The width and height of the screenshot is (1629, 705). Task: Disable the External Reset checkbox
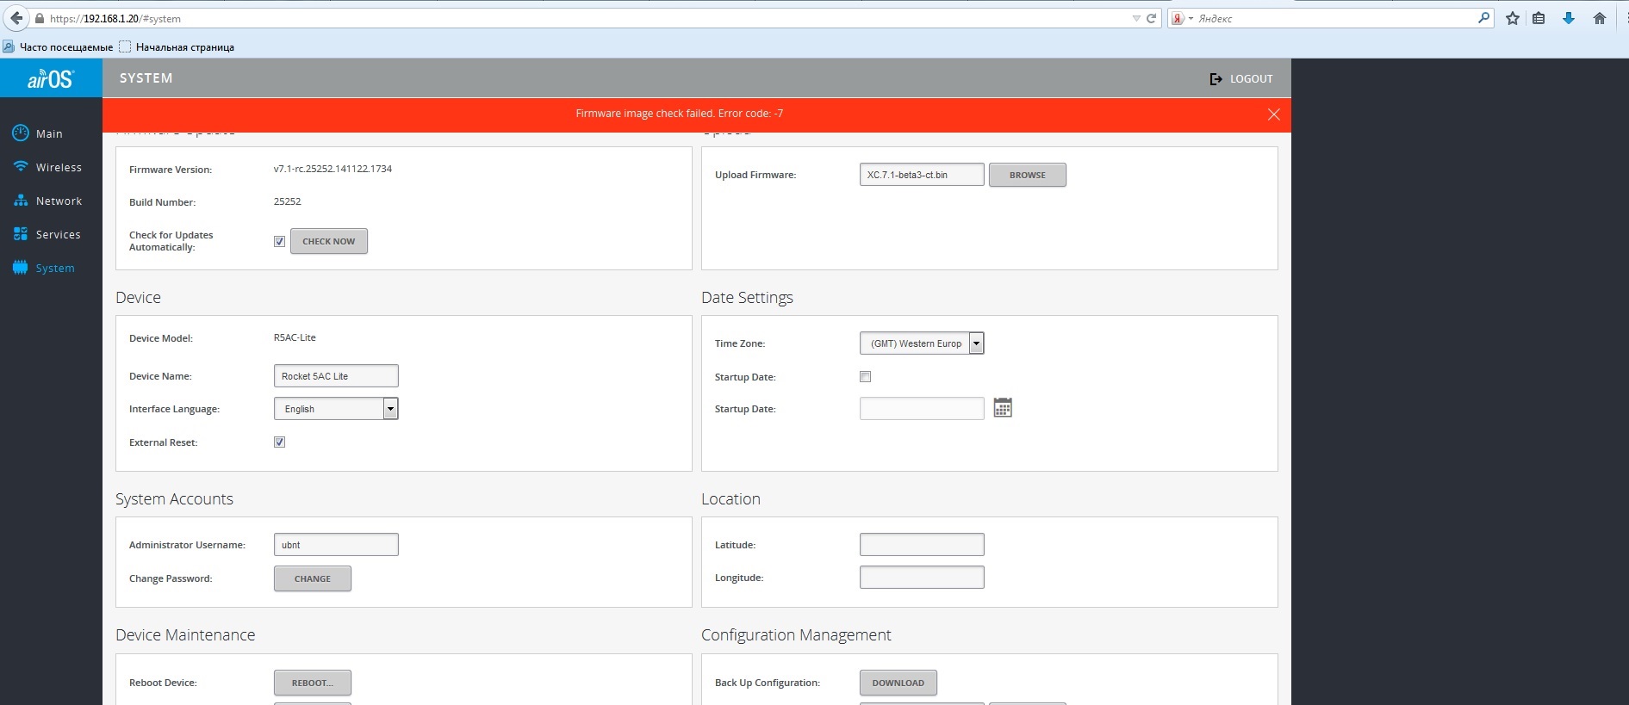pyautogui.click(x=279, y=442)
